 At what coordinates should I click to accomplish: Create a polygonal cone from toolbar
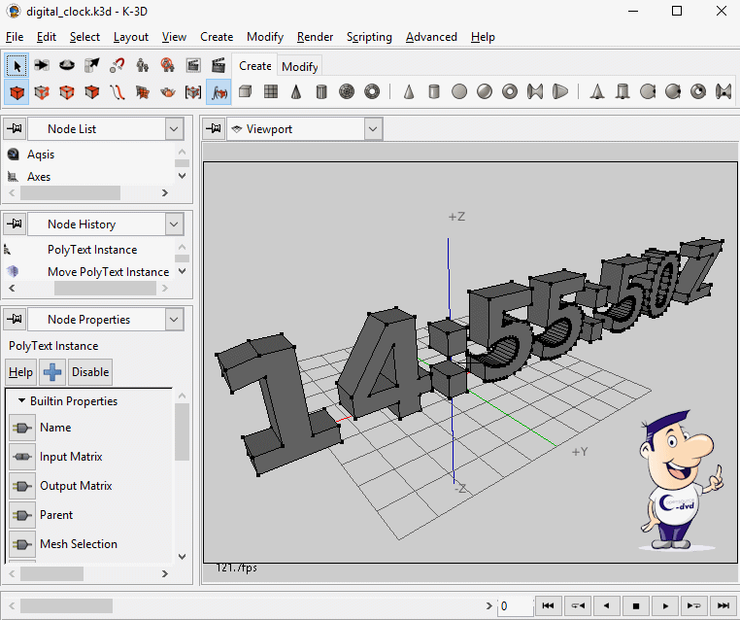click(x=296, y=92)
